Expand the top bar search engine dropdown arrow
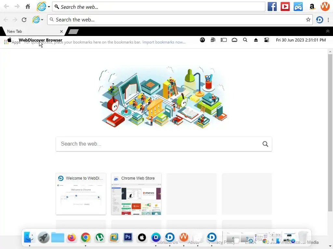 point(49,7)
